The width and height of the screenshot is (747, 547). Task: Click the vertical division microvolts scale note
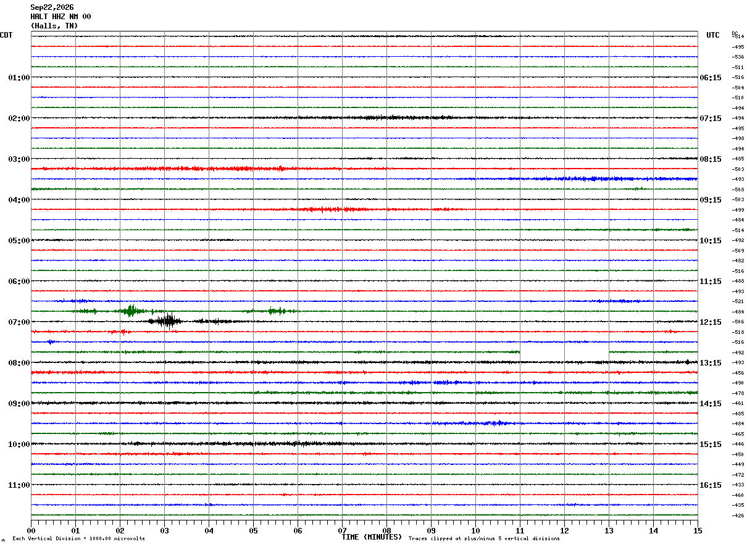click(78, 539)
